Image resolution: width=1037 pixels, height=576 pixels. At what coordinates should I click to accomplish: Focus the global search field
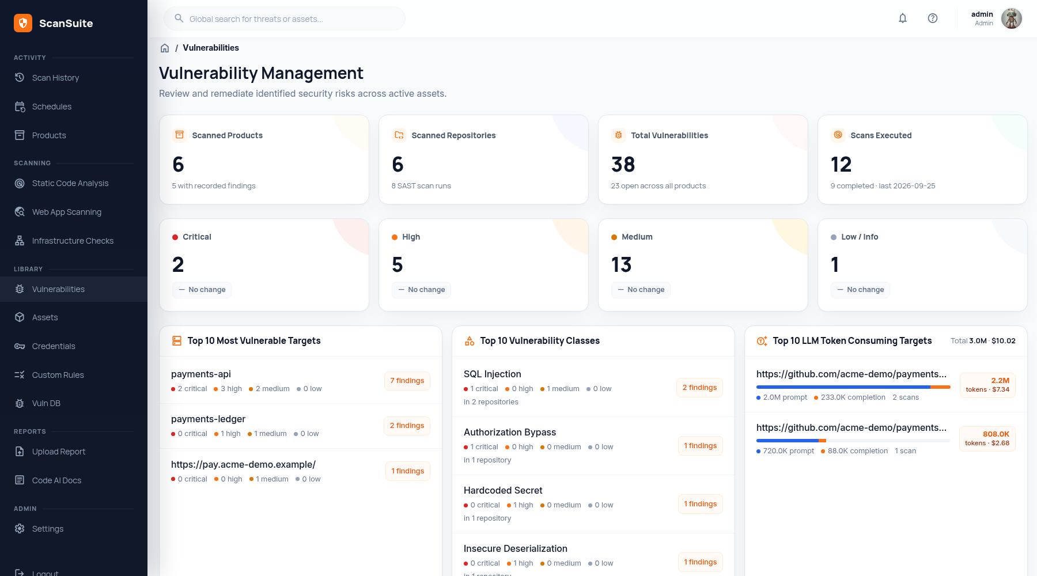(285, 18)
